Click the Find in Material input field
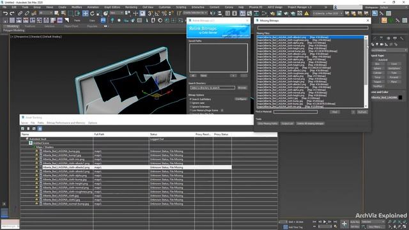Screen dimensions: 409x230 tap(295, 112)
